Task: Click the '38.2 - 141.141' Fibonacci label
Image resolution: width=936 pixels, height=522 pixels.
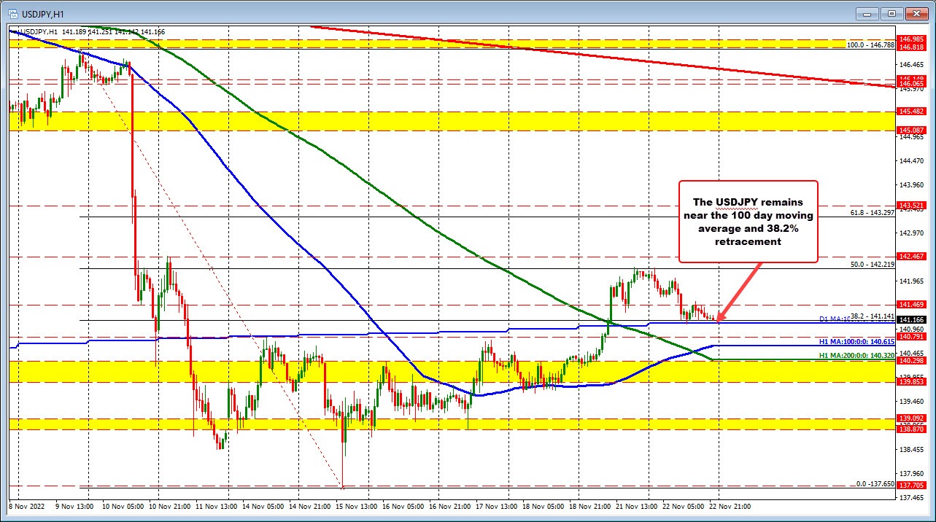Action: point(873,316)
